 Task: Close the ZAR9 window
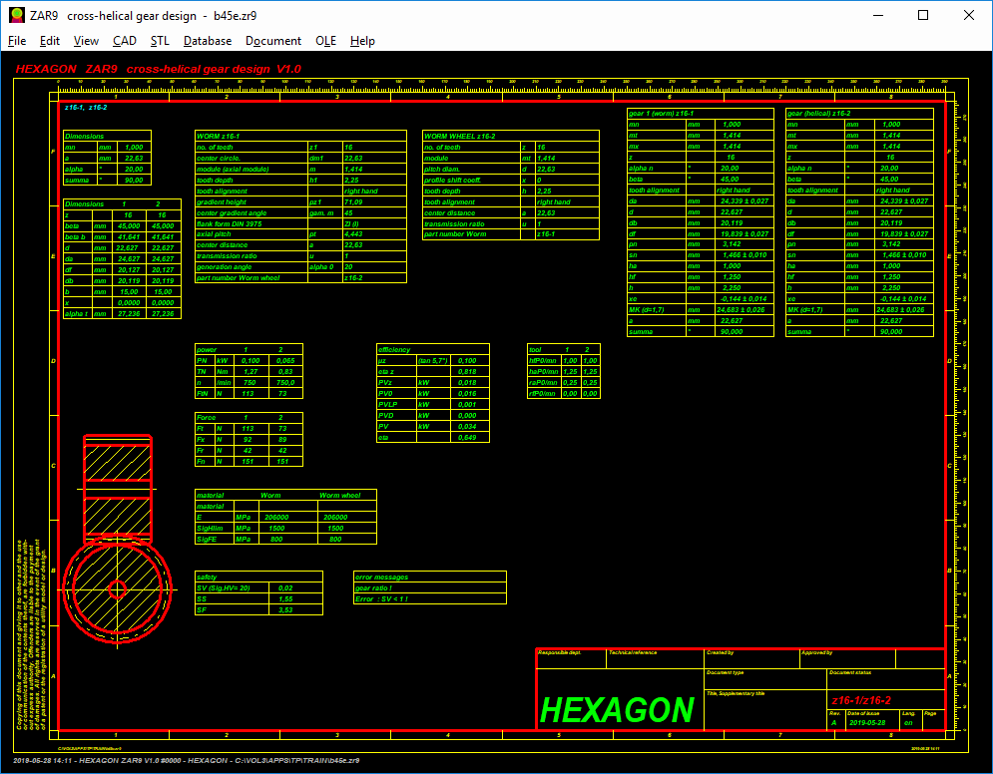[969, 15]
